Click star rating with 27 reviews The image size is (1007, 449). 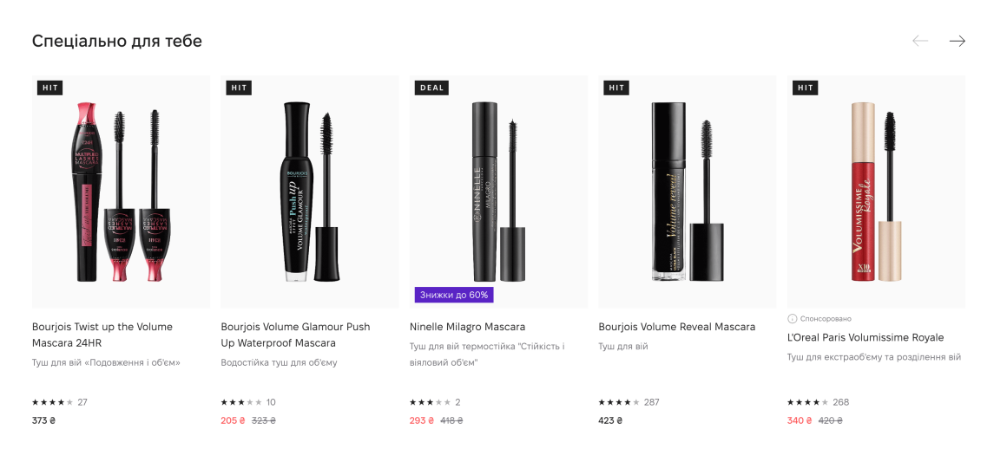coord(53,402)
